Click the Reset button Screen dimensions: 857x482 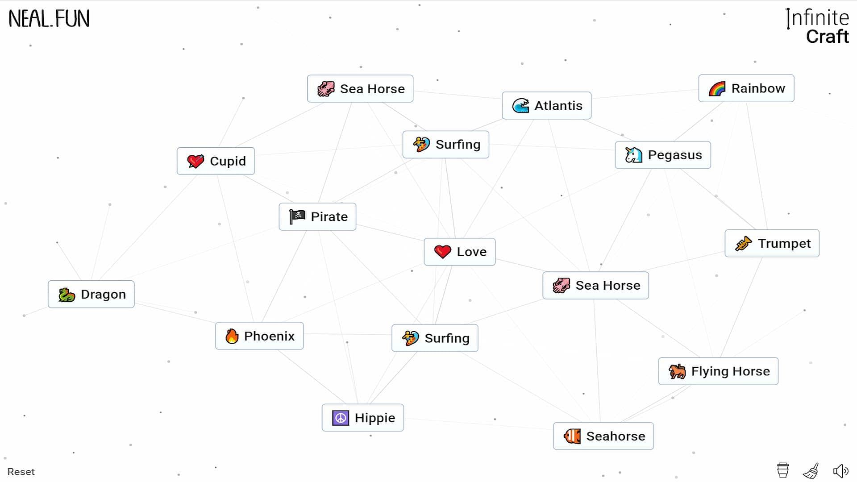tap(21, 471)
